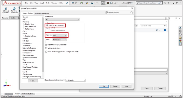Viewport: 183px width, 98px height.
Task: Select the 3D curves radio option
Action: [50, 28]
